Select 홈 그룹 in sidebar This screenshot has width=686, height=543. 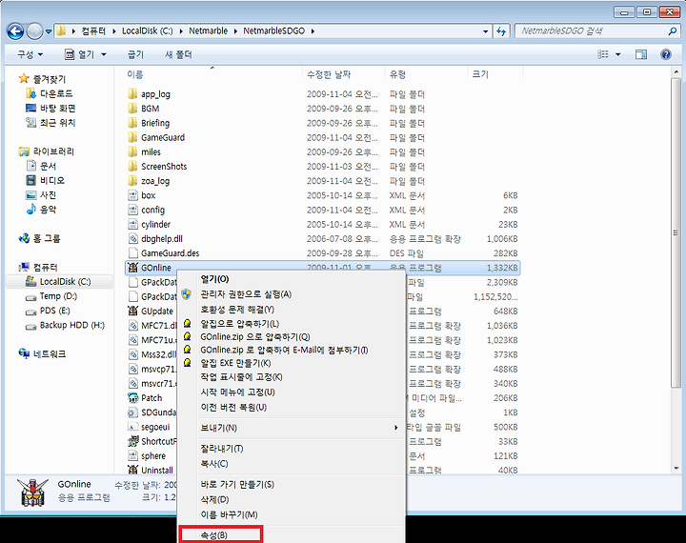tap(39, 238)
